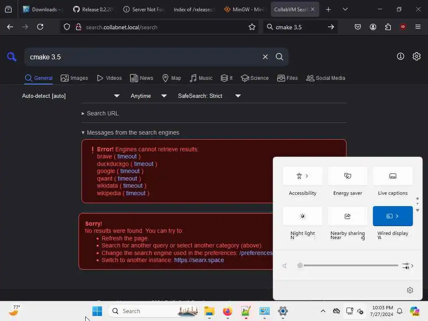The height and width of the screenshot is (321, 428).
Task: Open quick settings gear in the flyout
Action: [x=410, y=290]
